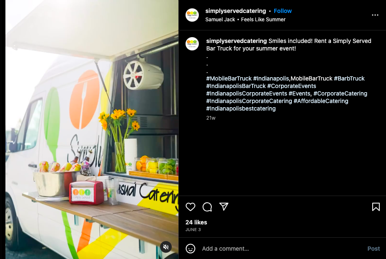Share the post with the paper plane icon
Screen dimensions: 386x259
click(x=224, y=206)
